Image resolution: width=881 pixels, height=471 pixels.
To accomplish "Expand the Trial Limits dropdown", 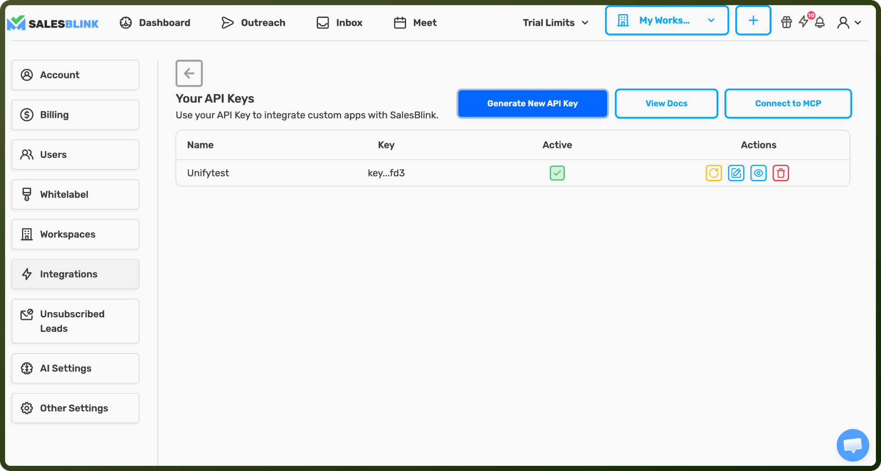I will (x=556, y=22).
